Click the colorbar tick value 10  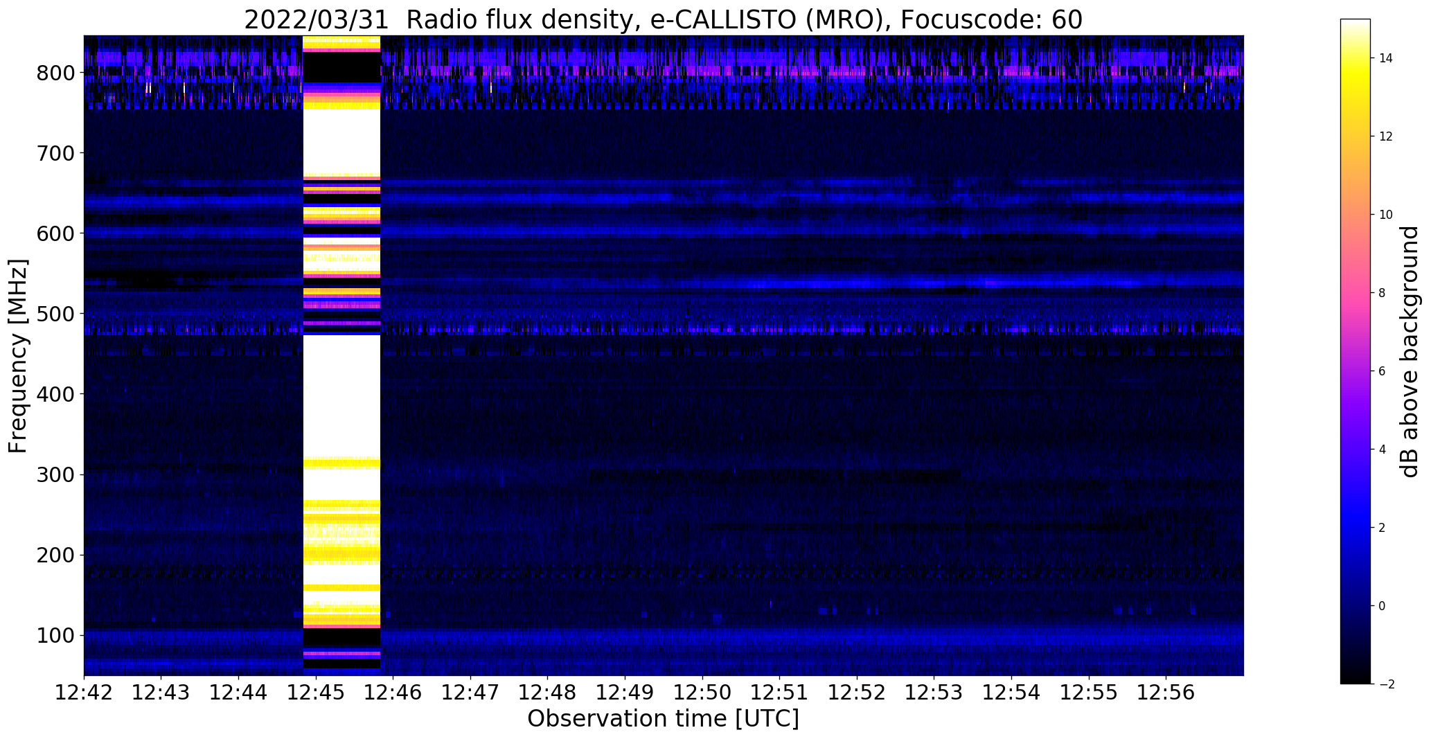[1386, 215]
